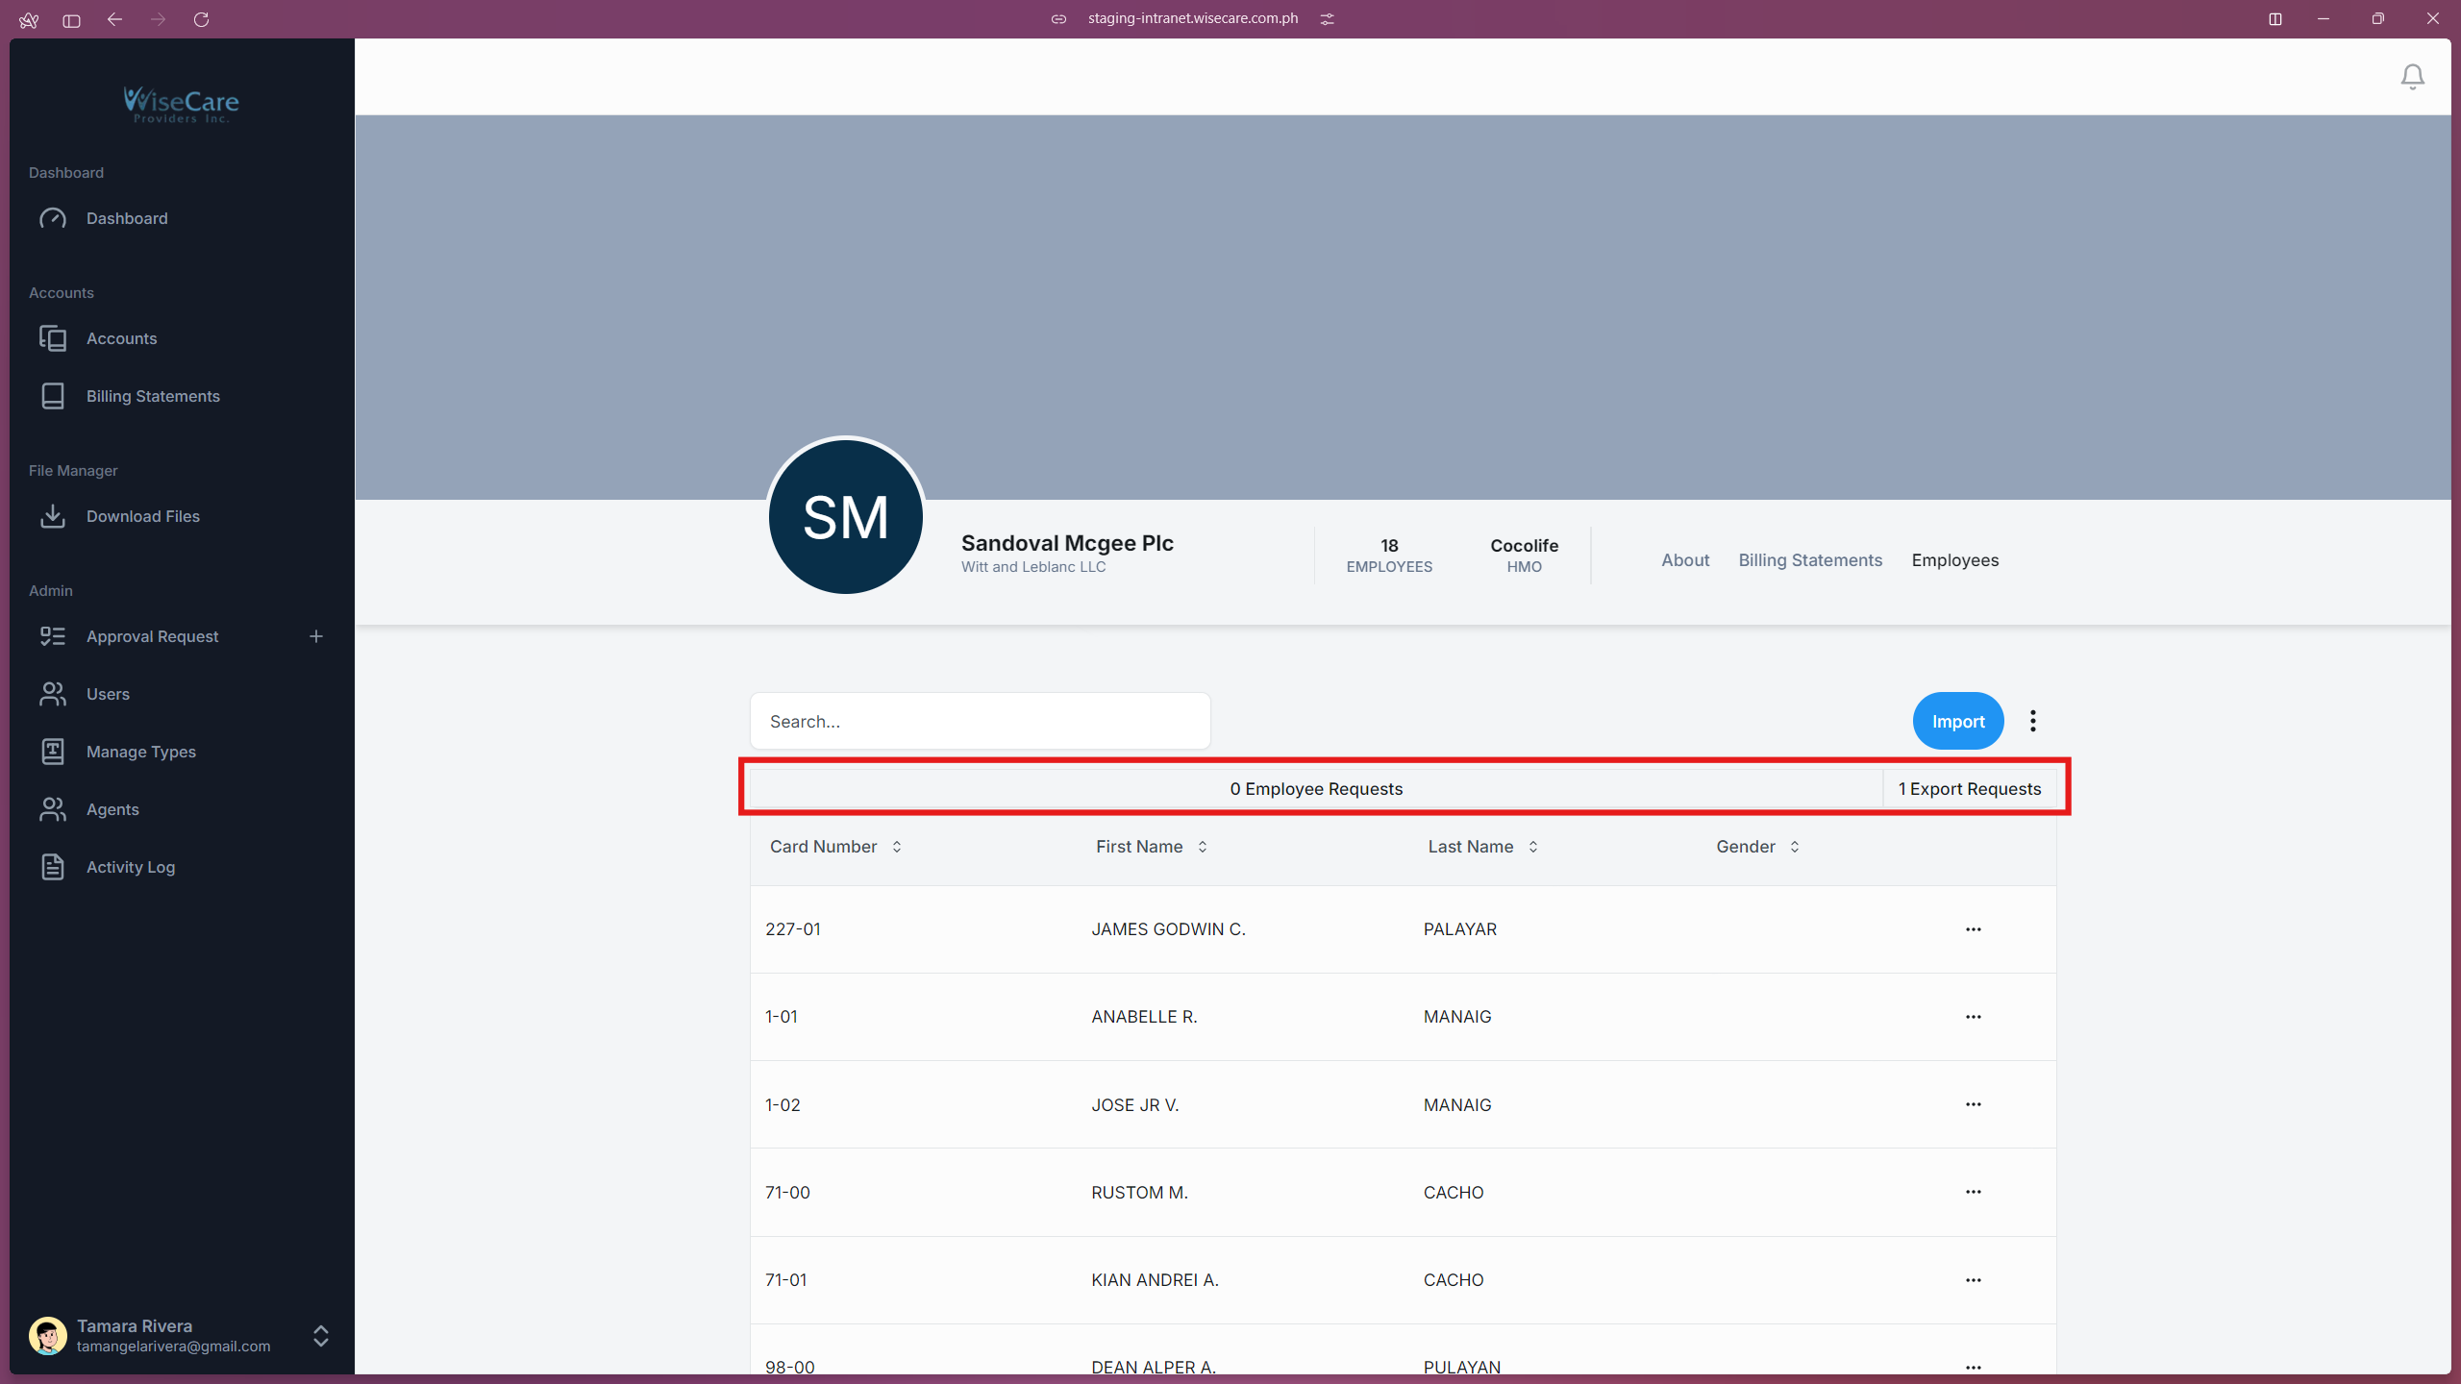Open the 1 Export Requests button
The width and height of the screenshot is (2461, 1384).
click(x=1968, y=789)
